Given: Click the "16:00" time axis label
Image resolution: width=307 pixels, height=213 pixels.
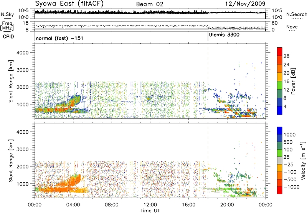Looking at the screenshot, I should [188, 205].
